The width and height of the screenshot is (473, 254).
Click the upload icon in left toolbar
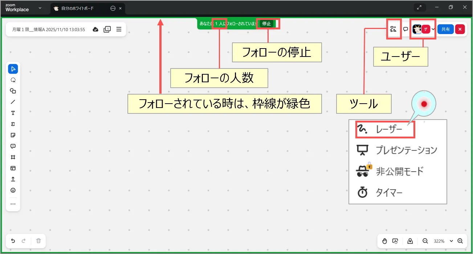point(13,179)
